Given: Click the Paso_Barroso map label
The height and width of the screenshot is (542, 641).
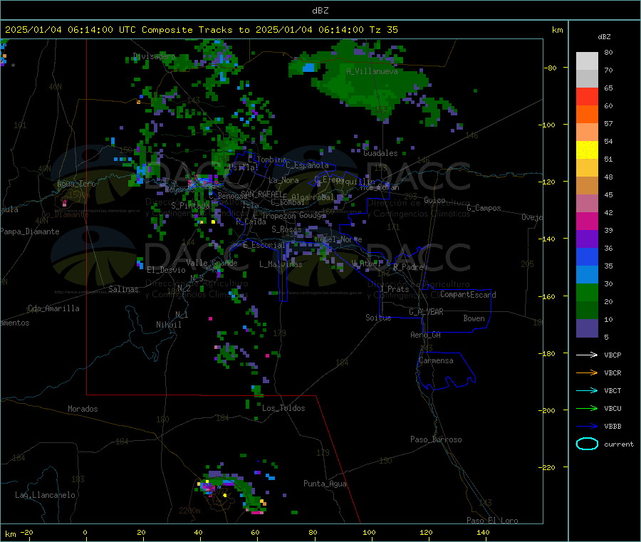Looking at the screenshot, I should (436, 440).
